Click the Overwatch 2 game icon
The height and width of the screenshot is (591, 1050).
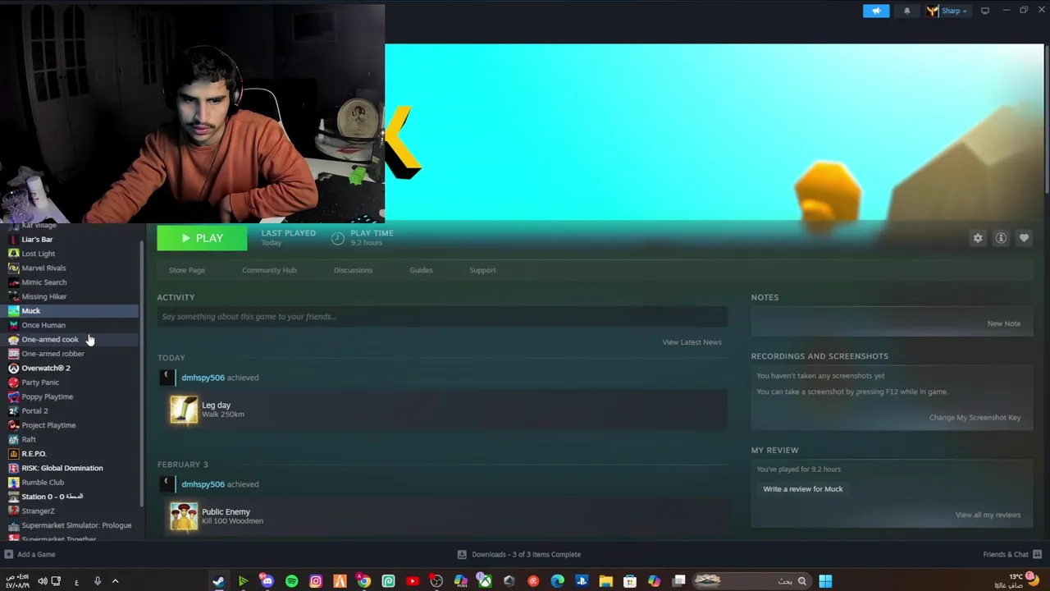[x=13, y=369]
